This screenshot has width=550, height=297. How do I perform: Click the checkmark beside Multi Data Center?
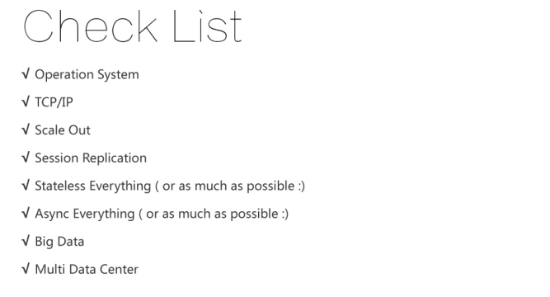(26, 269)
